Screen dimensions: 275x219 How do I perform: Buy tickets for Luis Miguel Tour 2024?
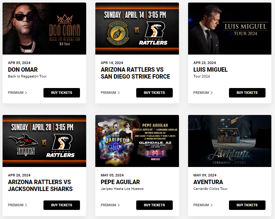coord(247,93)
